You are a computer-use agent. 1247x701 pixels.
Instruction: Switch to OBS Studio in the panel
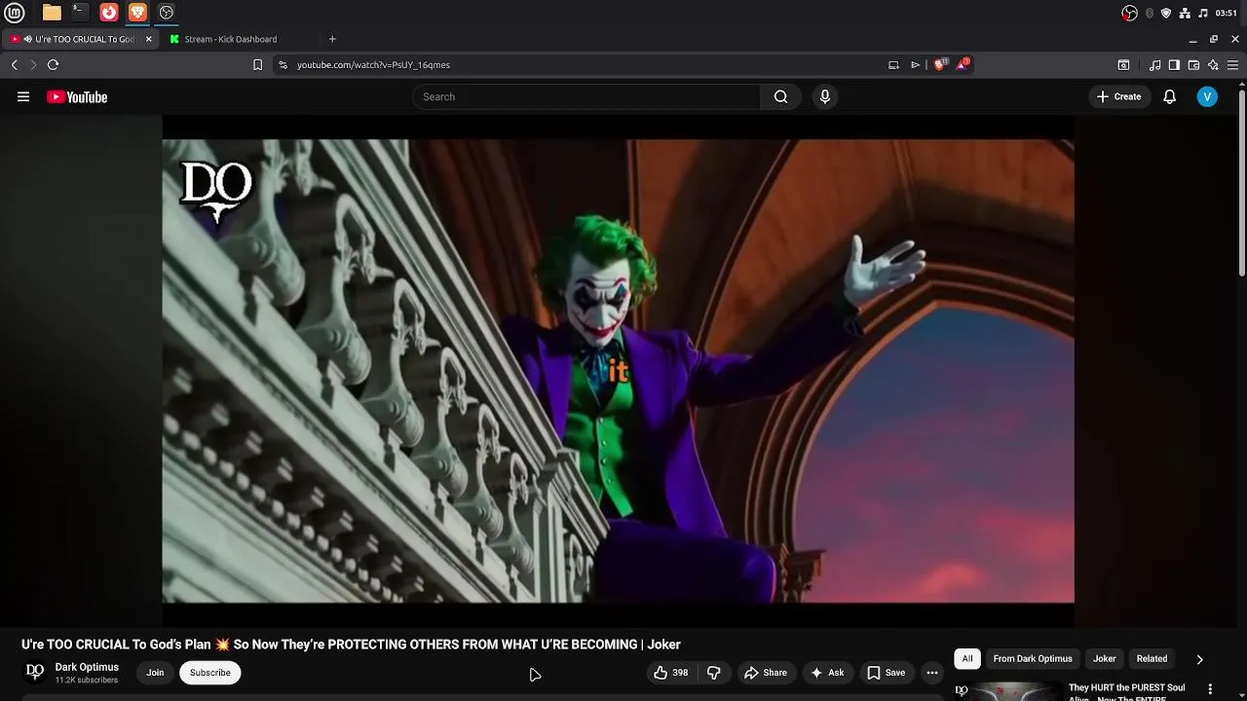pos(166,13)
